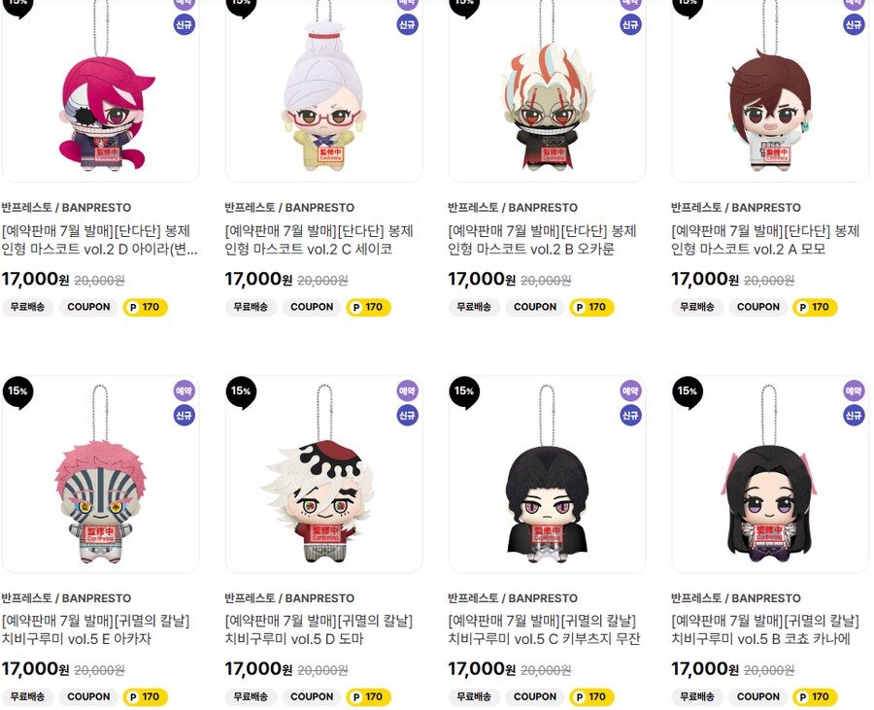Click 신규 badge on Seiko product card
The height and width of the screenshot is (710, 874).
pyautogui.click(x=407, y=24)
